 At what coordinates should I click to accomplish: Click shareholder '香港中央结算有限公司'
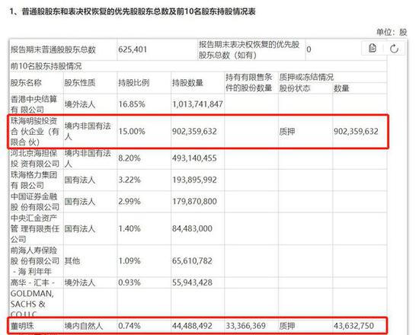coord(34,104)
